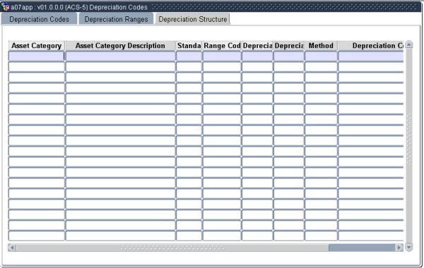Click the highlighted Asset Category Description field, first row
The width and height of the screenshot is (424, 268).
pos(120,56)
